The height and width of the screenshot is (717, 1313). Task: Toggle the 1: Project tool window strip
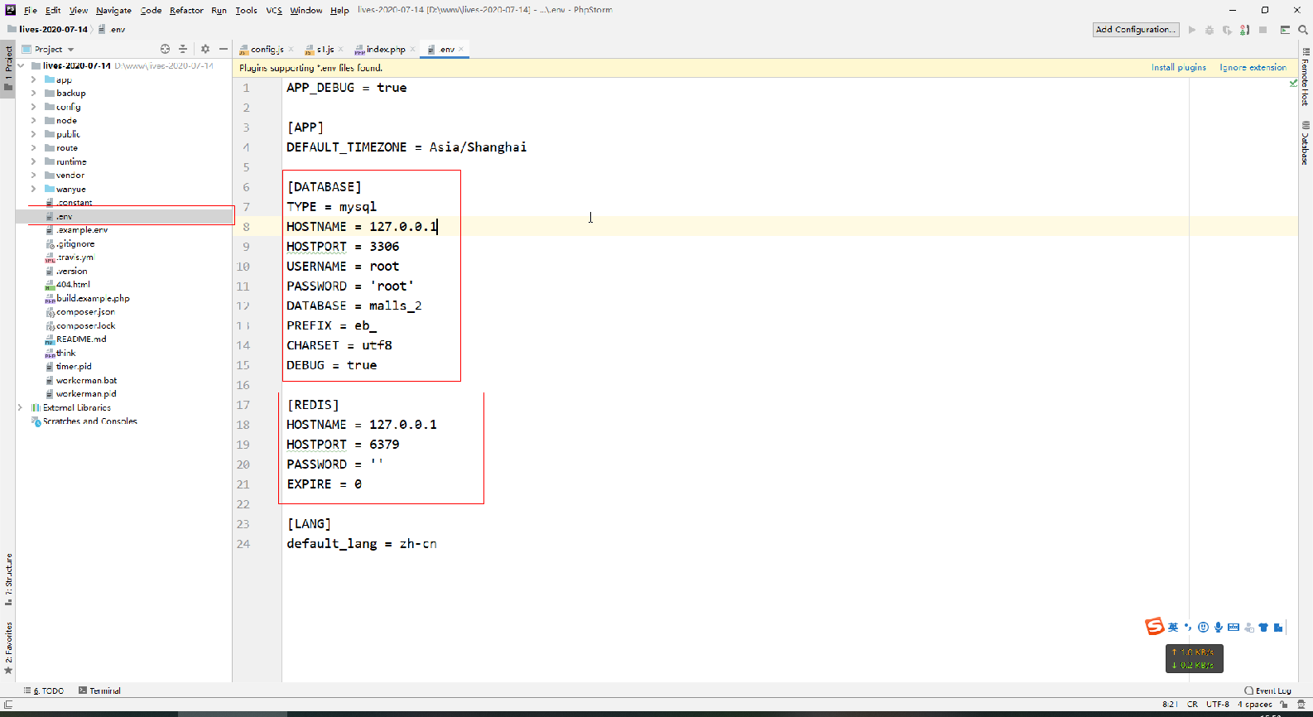click(8, 69)
